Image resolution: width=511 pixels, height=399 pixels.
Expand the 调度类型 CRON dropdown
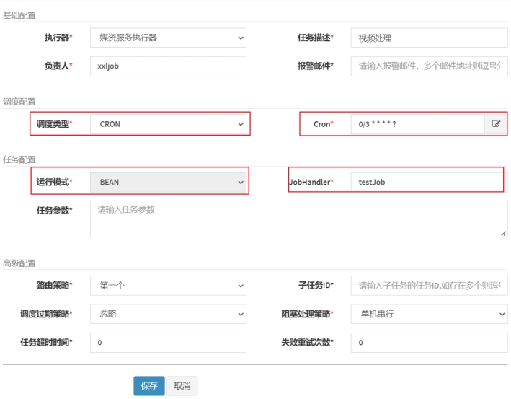coord(168,124)
